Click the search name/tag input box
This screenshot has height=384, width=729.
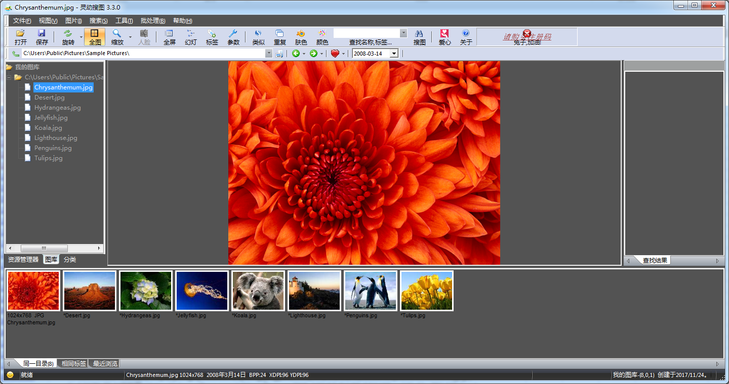(367, 33)
